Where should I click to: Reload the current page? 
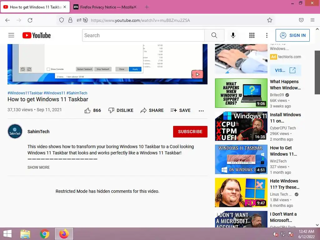(x=30, y=20)
